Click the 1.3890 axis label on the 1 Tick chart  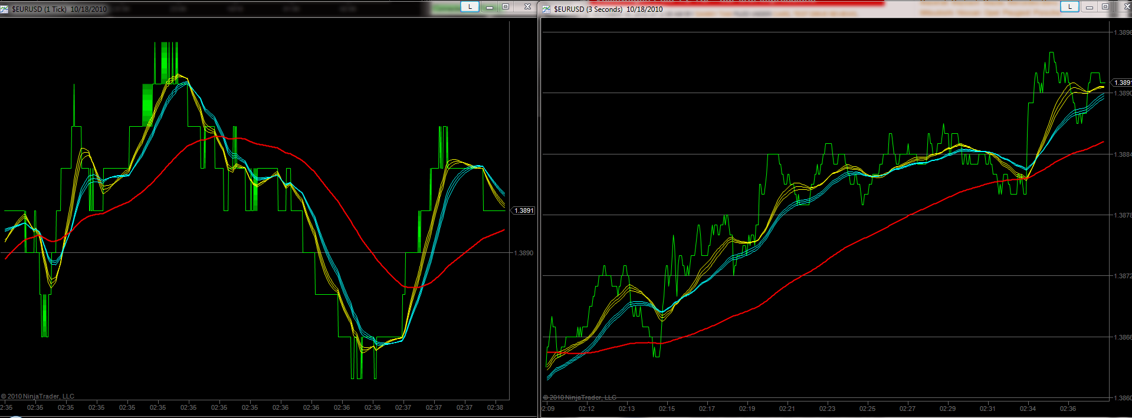523,253
